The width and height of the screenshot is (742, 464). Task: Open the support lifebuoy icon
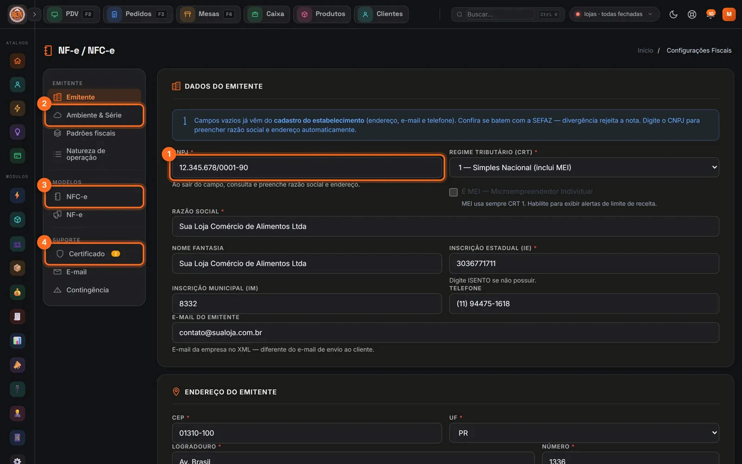(x=692, y=14)
